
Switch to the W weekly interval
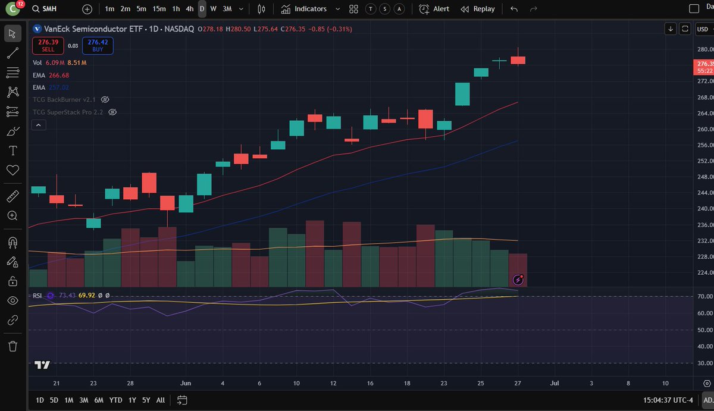tap(213, 9)
